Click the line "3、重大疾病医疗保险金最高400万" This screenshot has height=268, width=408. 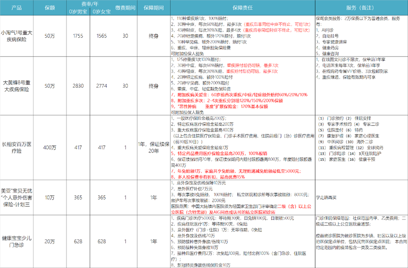(x=202, y=130)
